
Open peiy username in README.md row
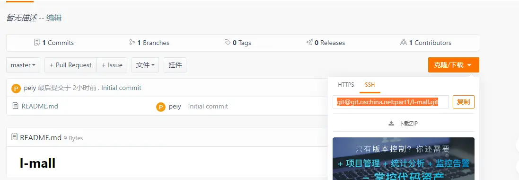click(175, 107)
